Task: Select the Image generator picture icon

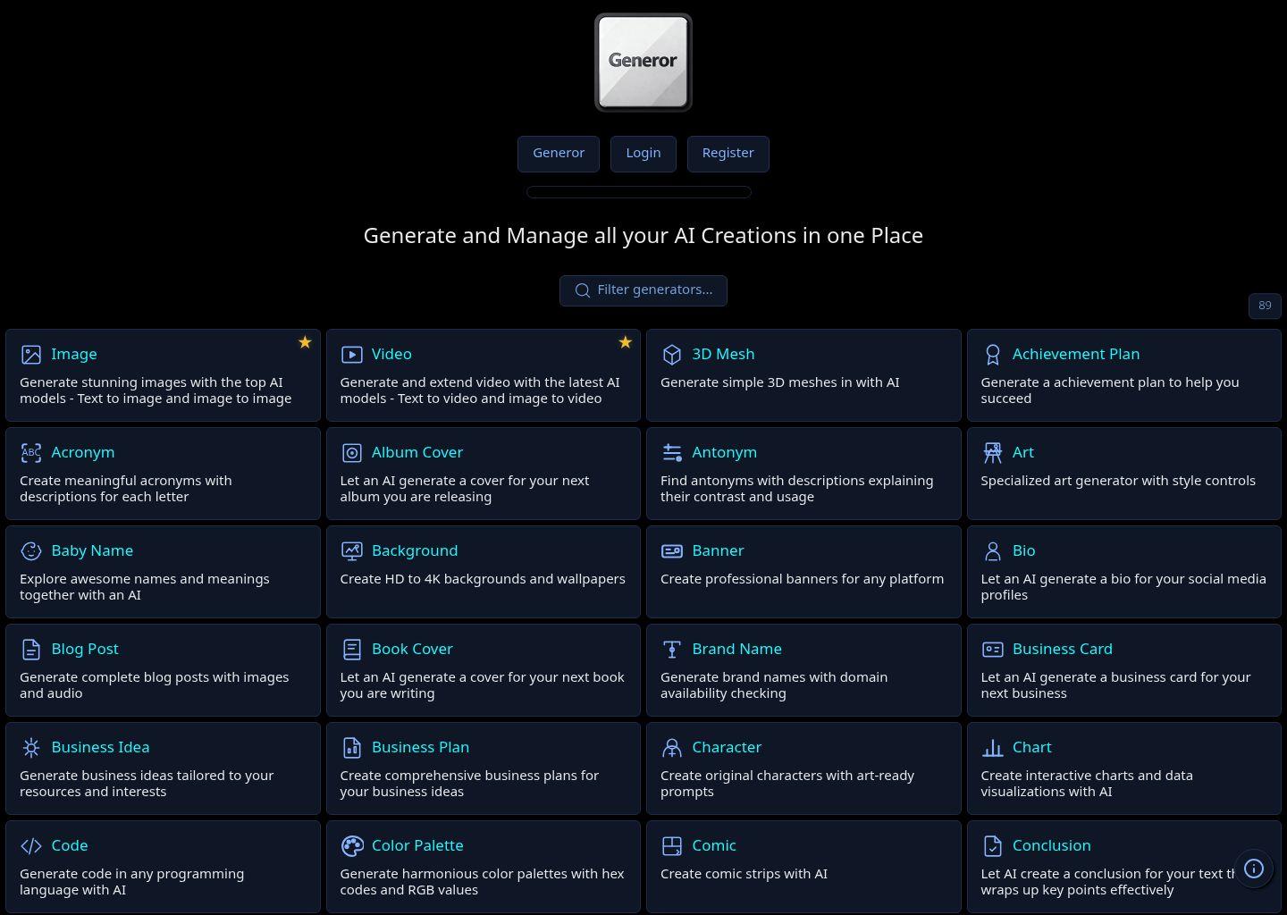Action: click(31, 355)
